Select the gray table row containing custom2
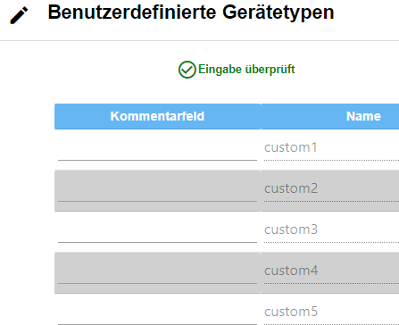The width and height of the screenshot is (399, 325). [227, 191]
